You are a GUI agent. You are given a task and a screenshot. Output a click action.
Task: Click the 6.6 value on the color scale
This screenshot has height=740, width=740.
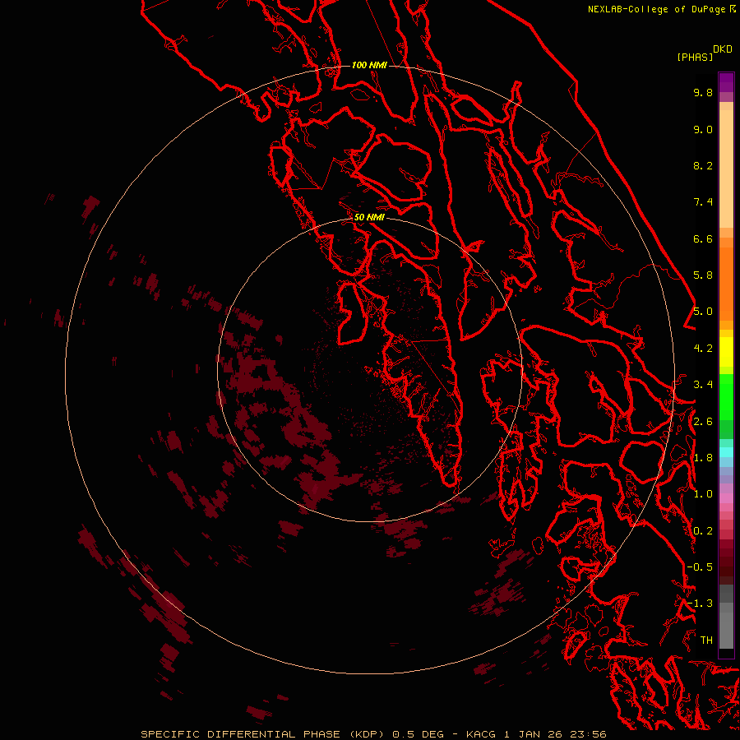703,238
